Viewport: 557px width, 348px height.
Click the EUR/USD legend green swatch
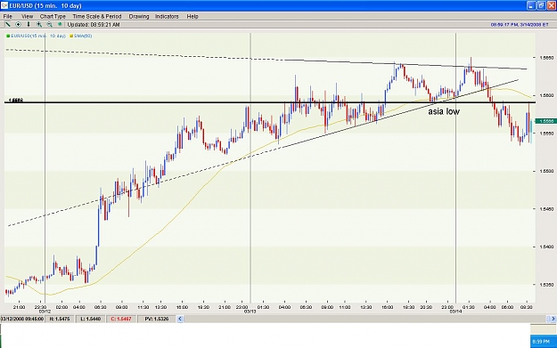(x=8, y=36)
